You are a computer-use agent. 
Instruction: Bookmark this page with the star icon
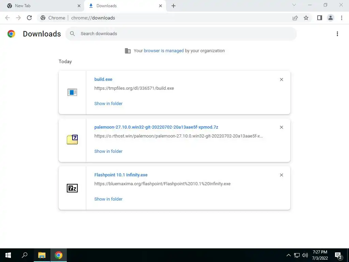(306, 18)
